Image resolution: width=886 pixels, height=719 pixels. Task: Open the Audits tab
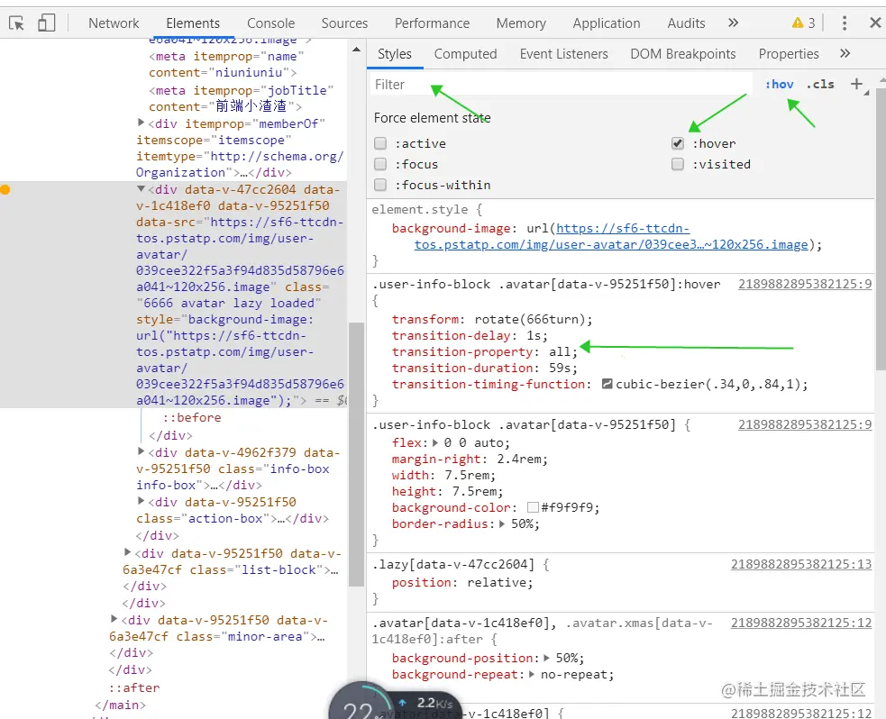(686, 23)
